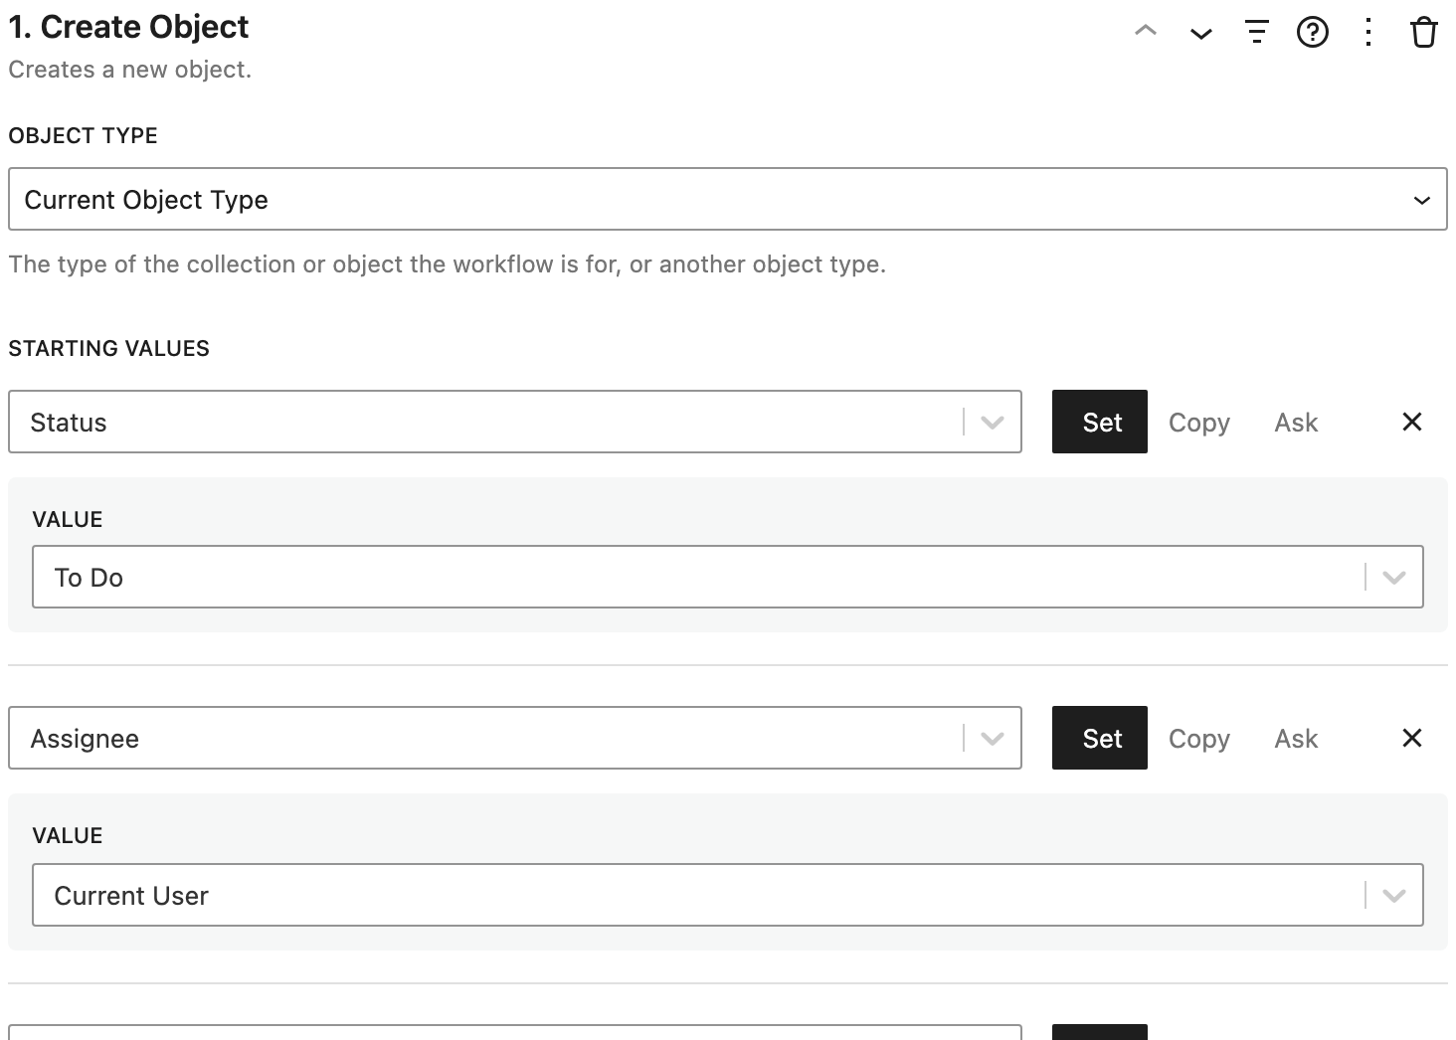Move Create Object step up with the up chevron

(x=1146, y=32)
